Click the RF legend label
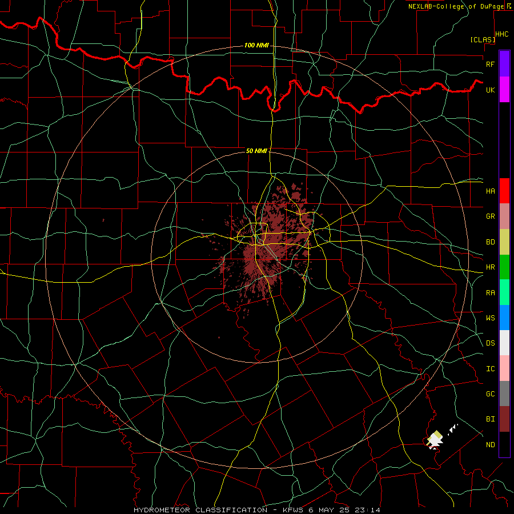 (x=490, y=64)
